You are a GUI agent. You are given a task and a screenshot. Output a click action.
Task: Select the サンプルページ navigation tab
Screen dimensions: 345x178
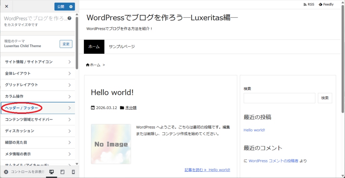tap(122, 47)
